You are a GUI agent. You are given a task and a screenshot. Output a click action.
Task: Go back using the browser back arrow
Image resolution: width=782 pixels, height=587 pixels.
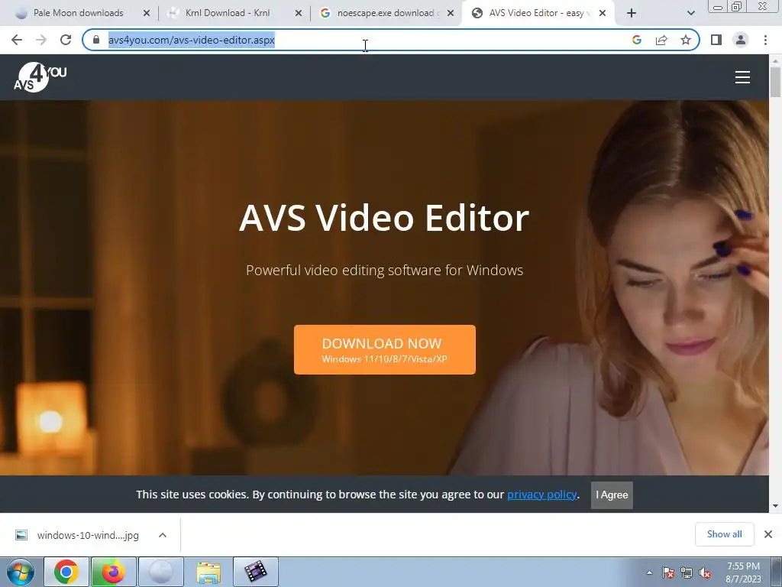(17, 40)
